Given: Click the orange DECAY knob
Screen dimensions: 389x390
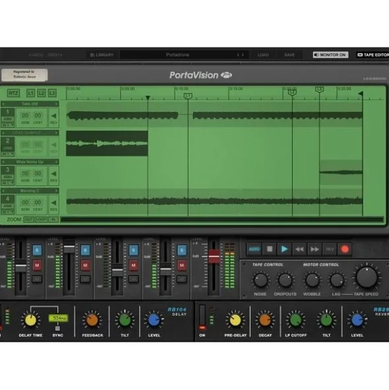Looking at the screenshot, I should (265, 320).
